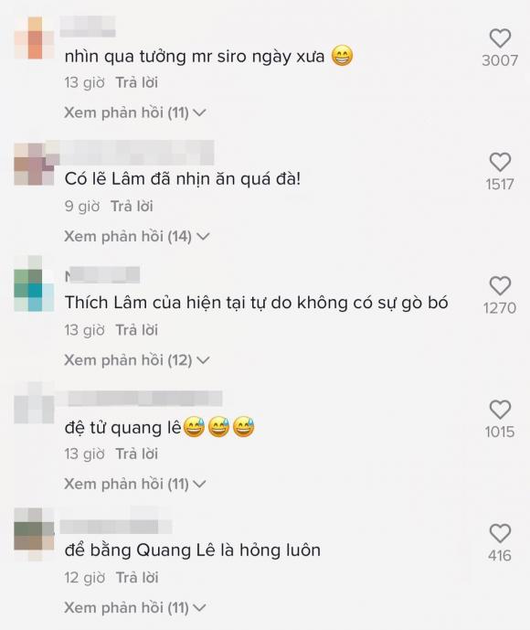
Task: Click Trả lời on the 9 giờ comment
Action: (132, 207)
